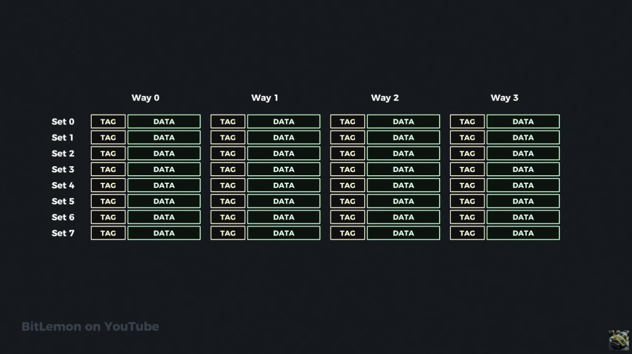Select the Way 2 column header
The height and width of the screenshot is (354, 632).
(385, 98)
